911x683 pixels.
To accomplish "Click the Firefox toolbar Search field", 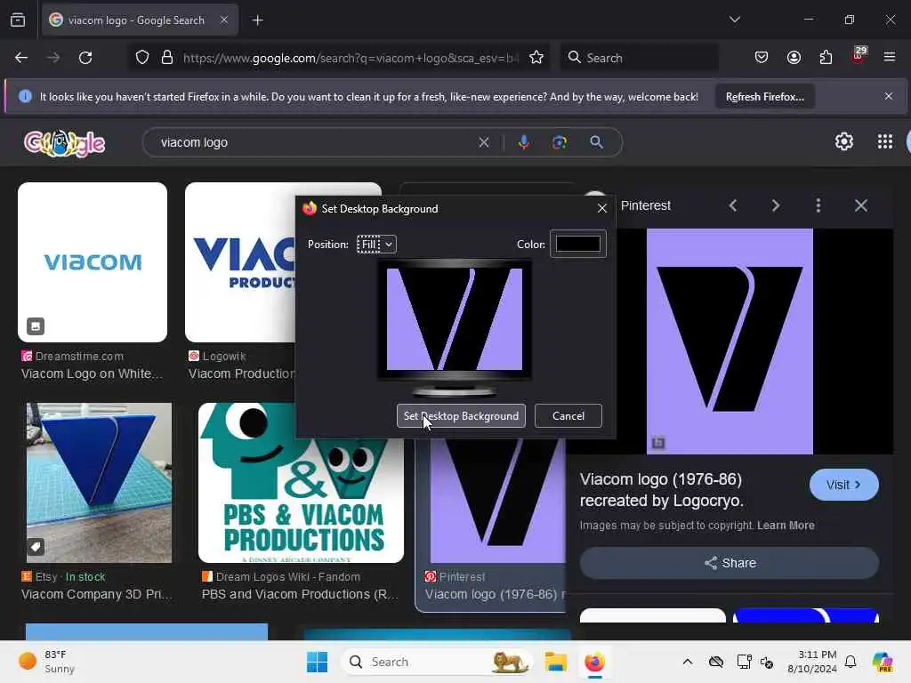I will [639, 58].
